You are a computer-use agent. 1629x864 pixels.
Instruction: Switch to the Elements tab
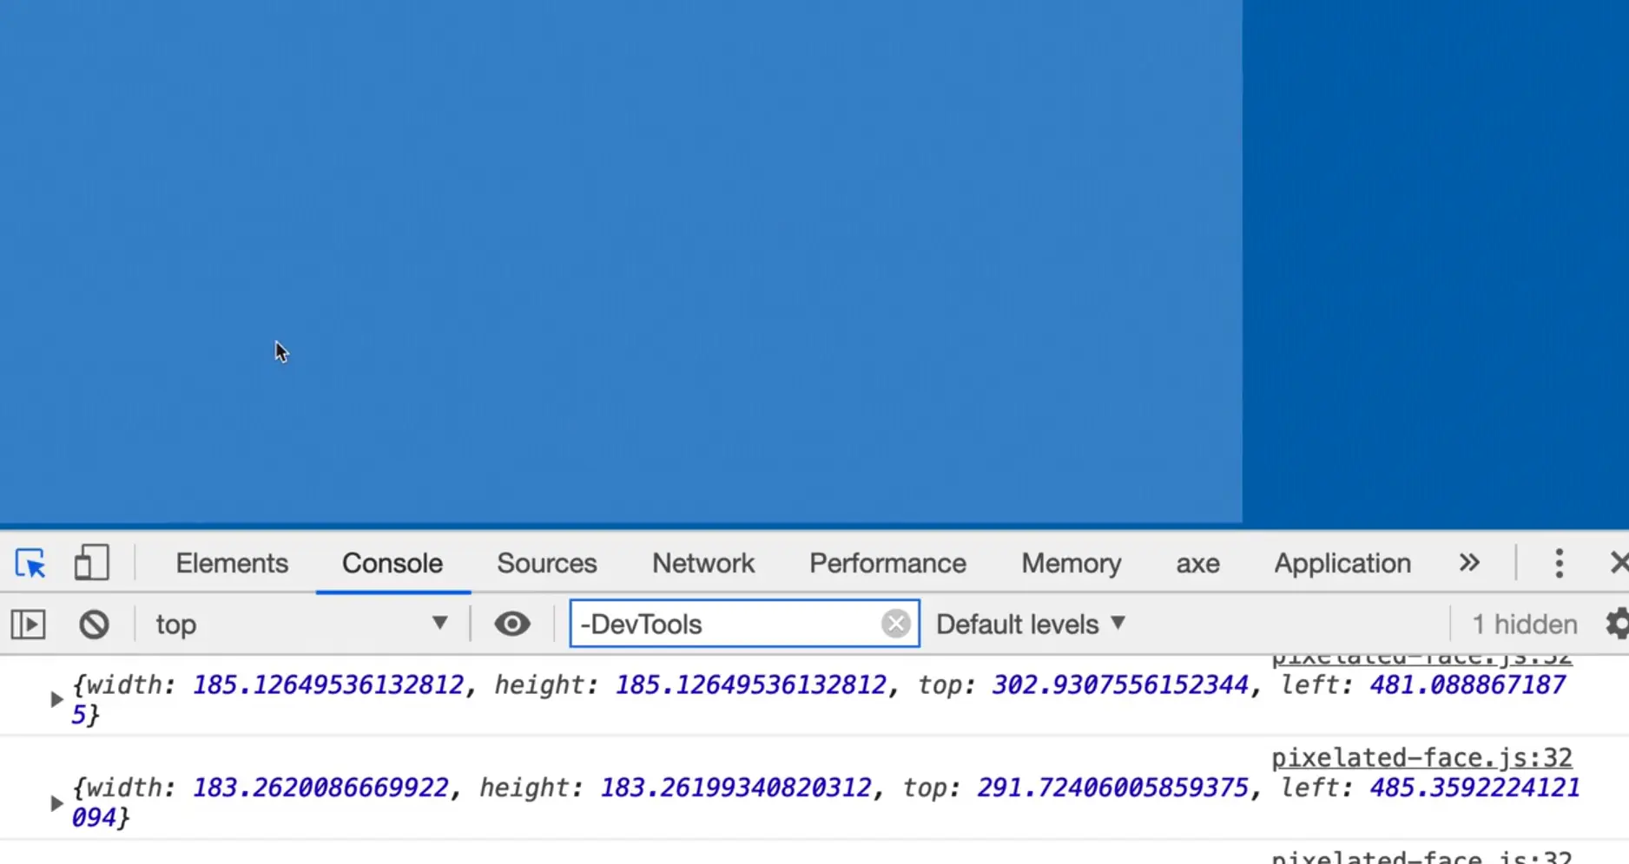pyautogui.click(x=232, y=564)
